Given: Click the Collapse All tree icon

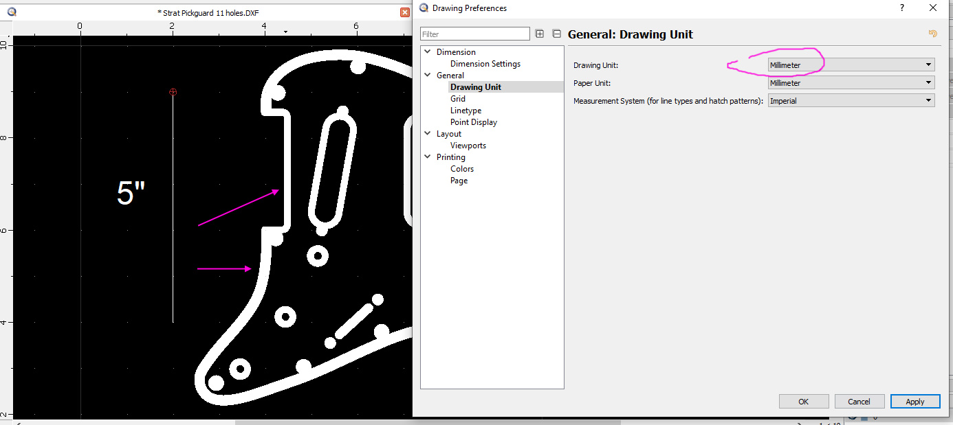Looking at the screenshot, I should pyautogui.click(x=556, y=34).
